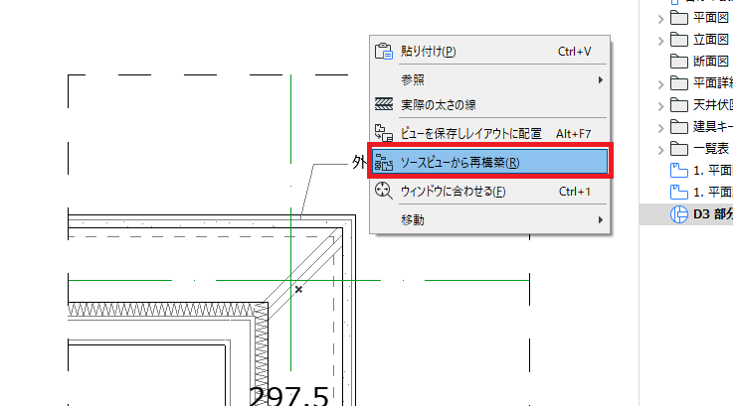Viewport: 733px width, 406px height.
Task: Click the 移動 submenu arrow
Action: (601, 219)
